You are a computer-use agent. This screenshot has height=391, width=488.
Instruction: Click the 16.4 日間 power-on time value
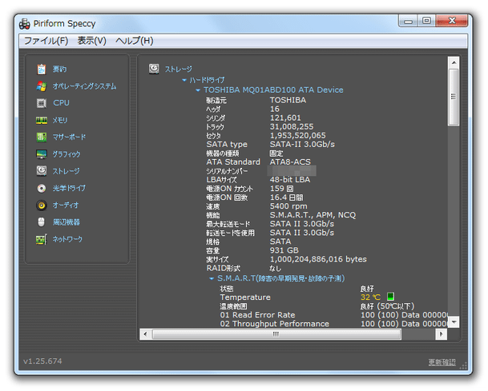click(x=286, y=197)
